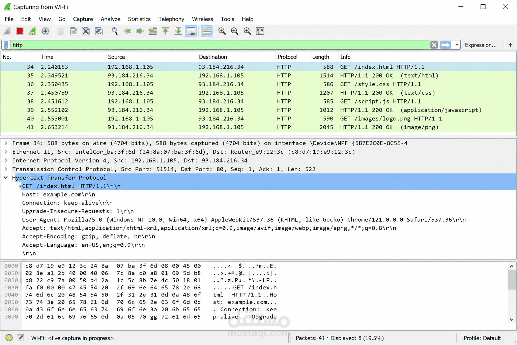Reload the capture file icon
Image resolution: width=518 pixels, height=345 pixels.
pyautogui.click(x=99, y=31)
